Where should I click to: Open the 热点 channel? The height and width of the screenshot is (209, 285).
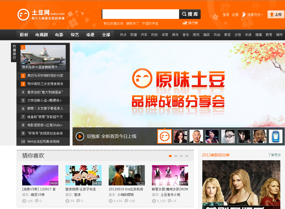coord(123,35)
